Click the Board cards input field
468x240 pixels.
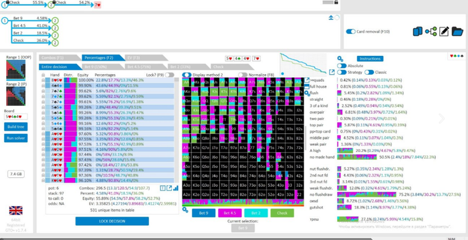(x=16, y=117)
